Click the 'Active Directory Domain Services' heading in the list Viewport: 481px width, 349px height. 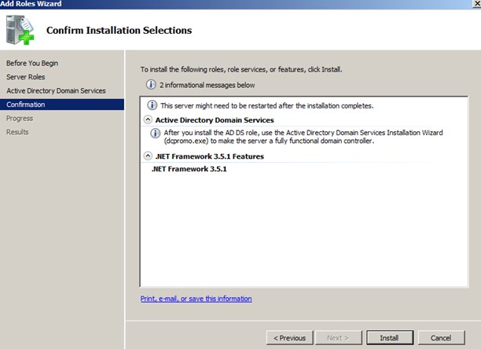click(215, 119)
